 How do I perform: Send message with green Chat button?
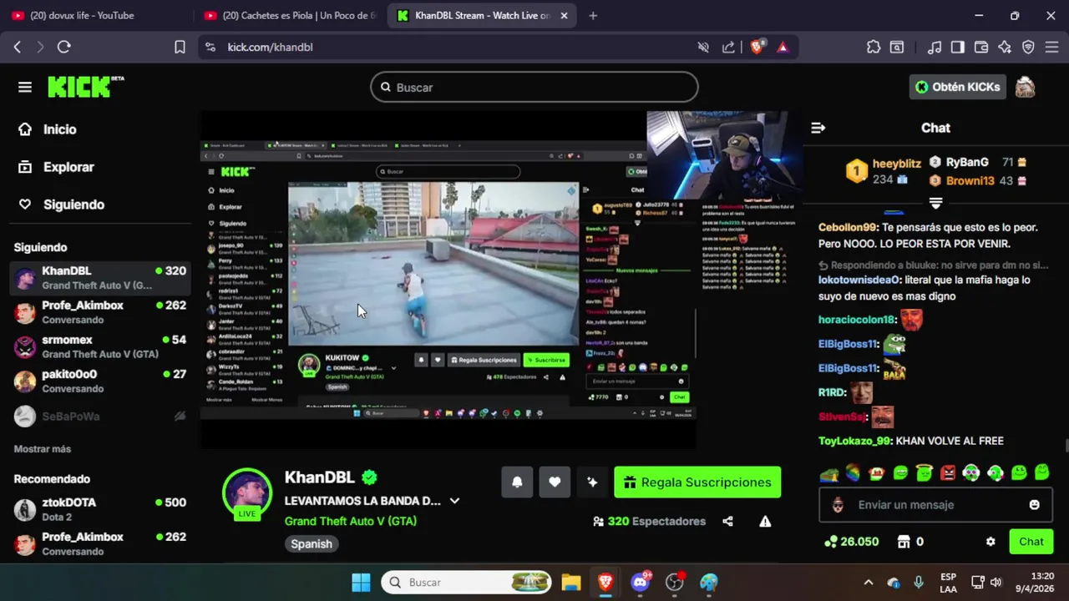(1031, 542)
